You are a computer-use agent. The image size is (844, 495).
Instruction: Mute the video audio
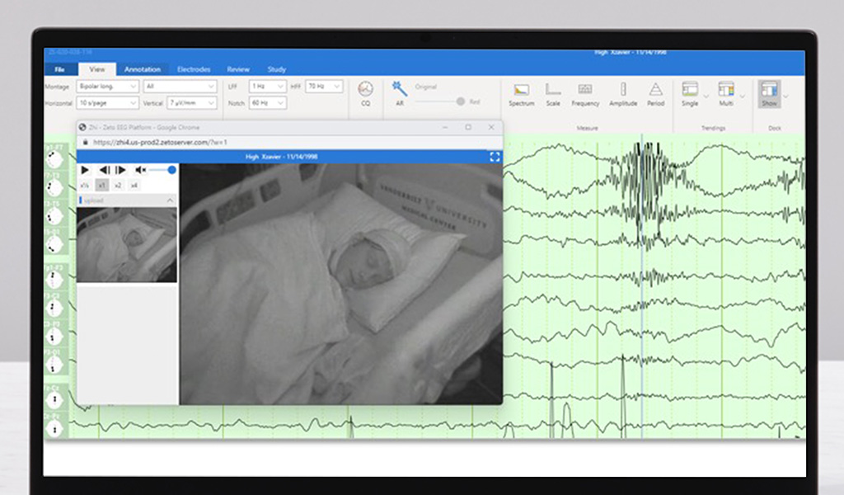[141, 170]
